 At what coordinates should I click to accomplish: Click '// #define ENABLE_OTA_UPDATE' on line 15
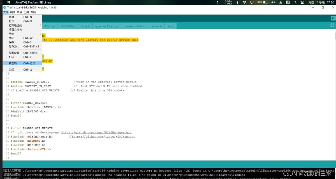35,90
